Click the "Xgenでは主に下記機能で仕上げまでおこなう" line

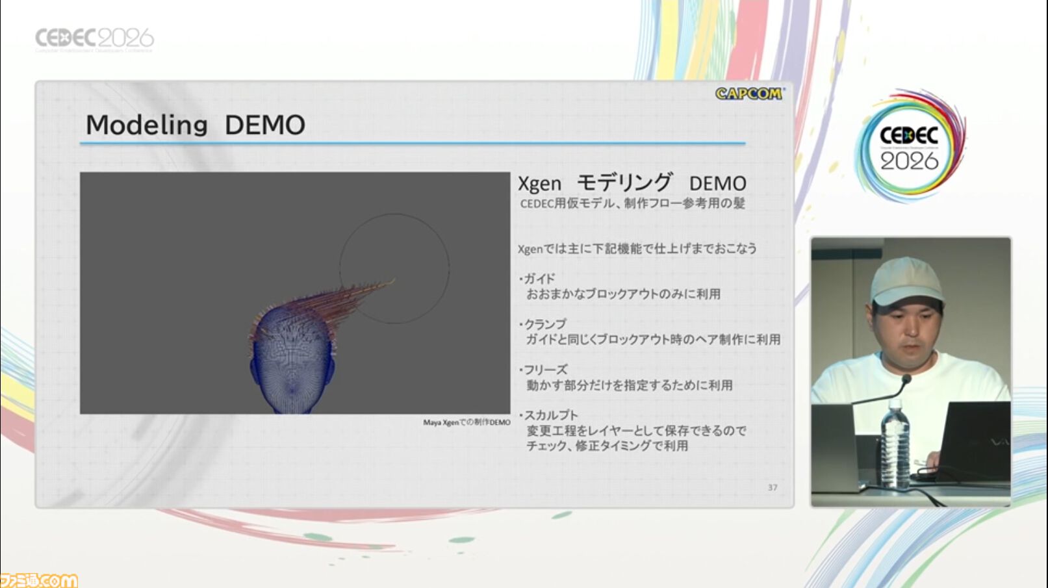pyautogui.click(x=637, y=249)
